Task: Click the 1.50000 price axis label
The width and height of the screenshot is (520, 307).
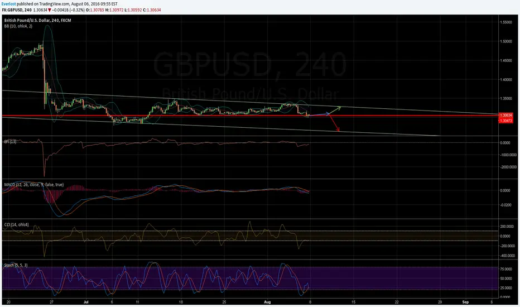Action: [x=505, y=41]
